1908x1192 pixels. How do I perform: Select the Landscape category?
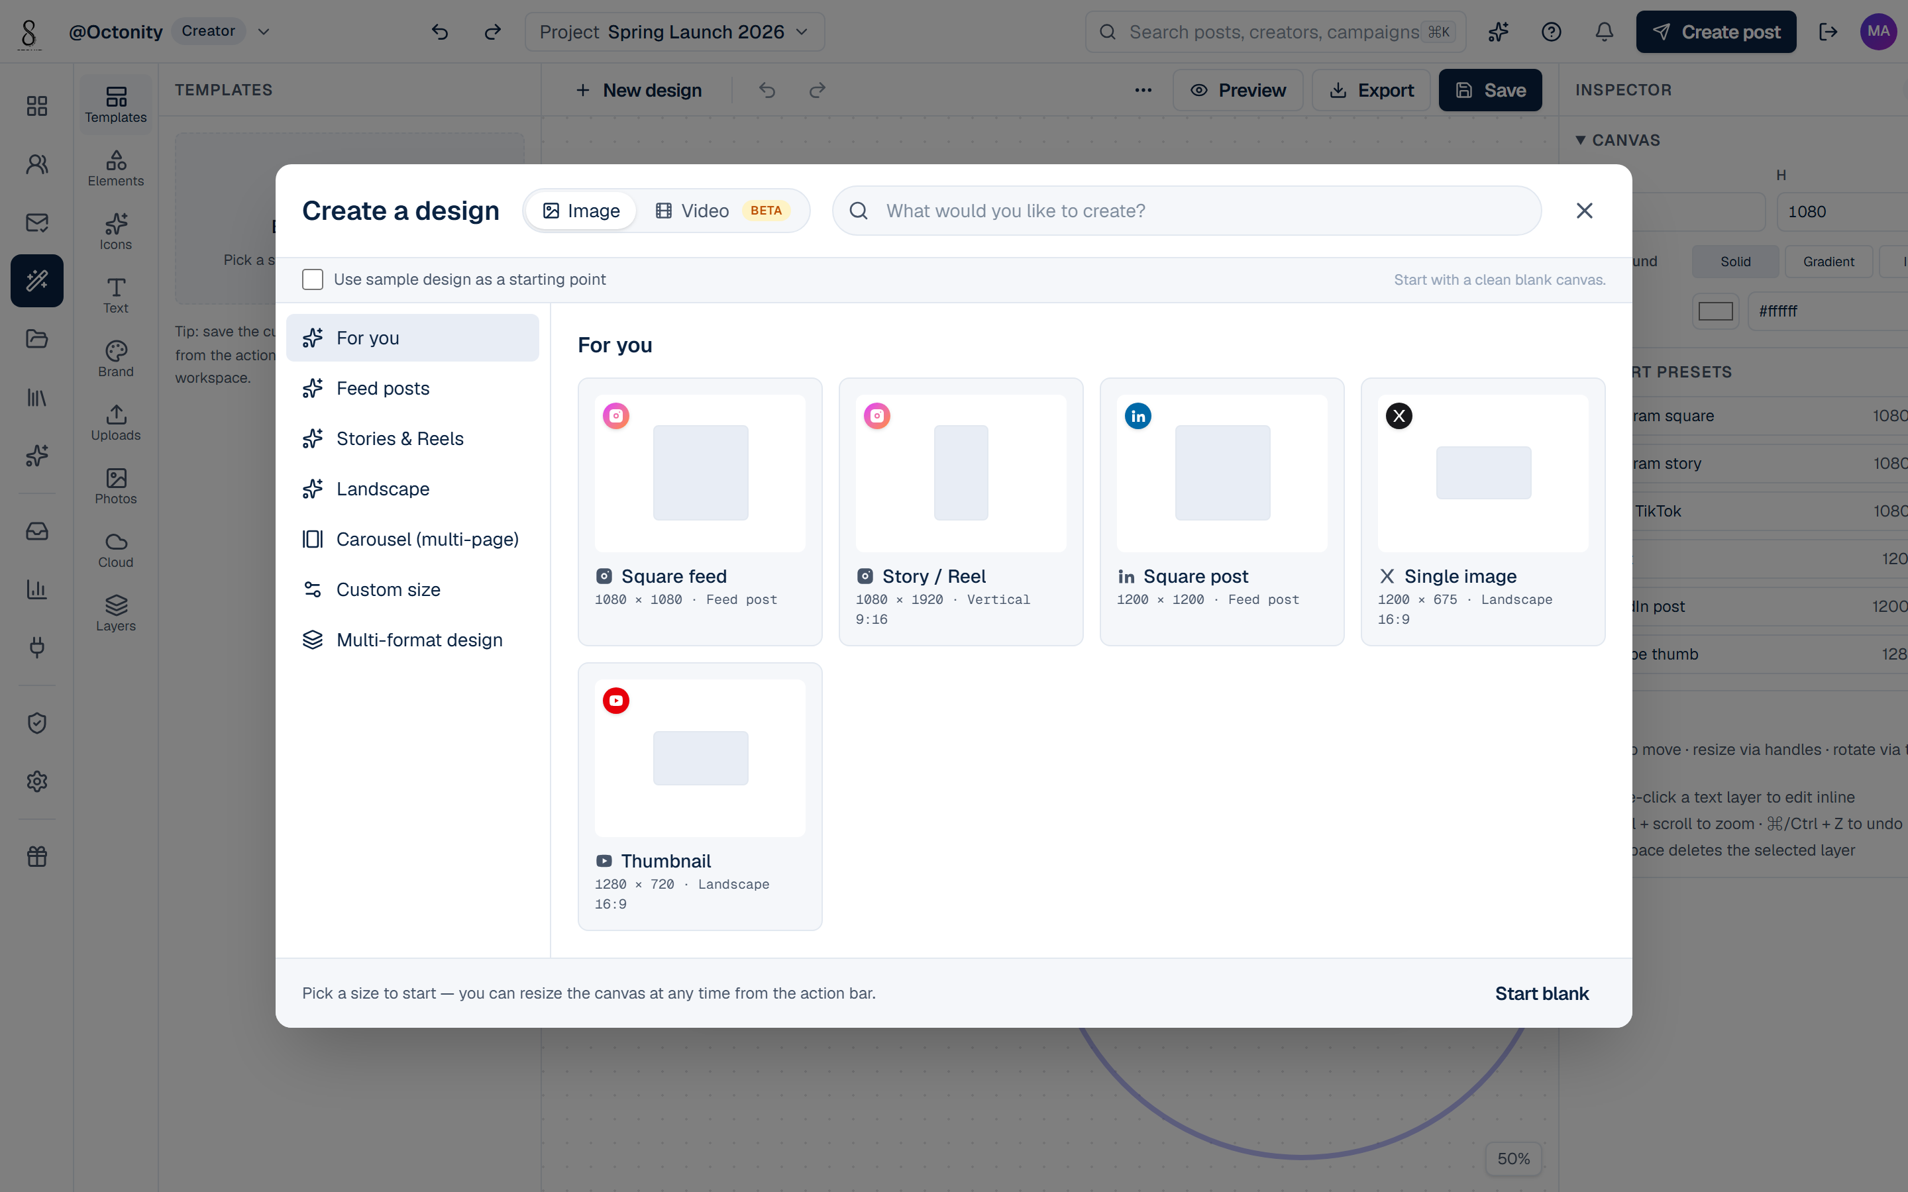412,489
